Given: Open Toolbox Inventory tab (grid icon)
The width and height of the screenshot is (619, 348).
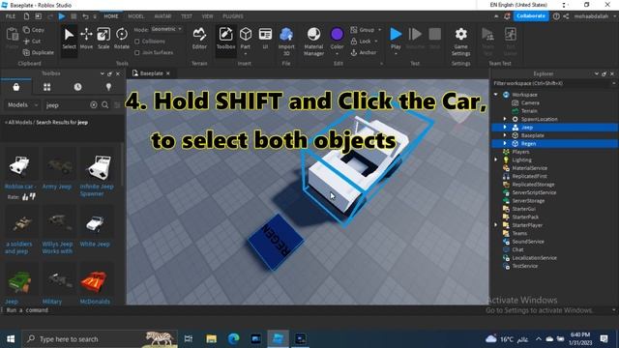Looking at the screenshot, I should (x=47, y=87).
